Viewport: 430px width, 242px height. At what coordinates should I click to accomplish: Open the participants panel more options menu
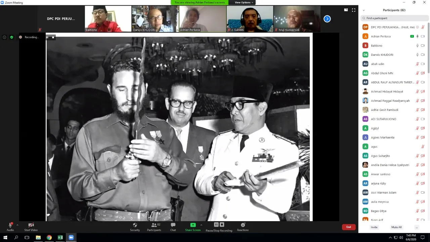(x=417, y=227)
